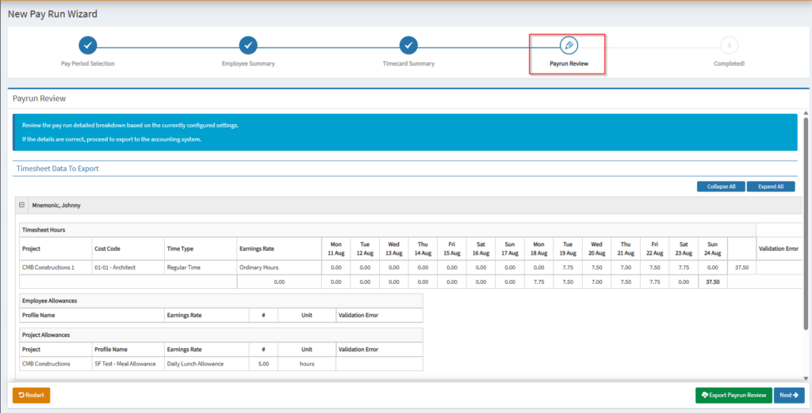The height and width of the screenshot is (413, 812).
Task: Export the Payrun Review
Action: (733, 395)
